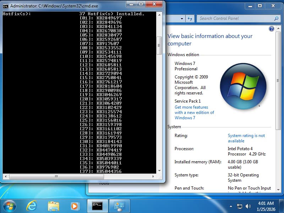Open Get more features with a new edition link
Screen dimensions: 284x213
pyautogui.click(x=194, y=113)
